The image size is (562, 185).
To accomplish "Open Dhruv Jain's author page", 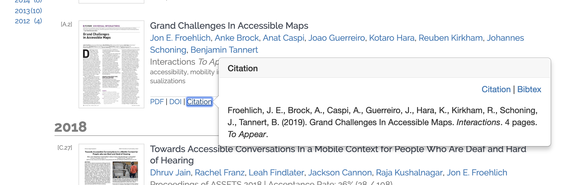I will (x=171, y=172).
